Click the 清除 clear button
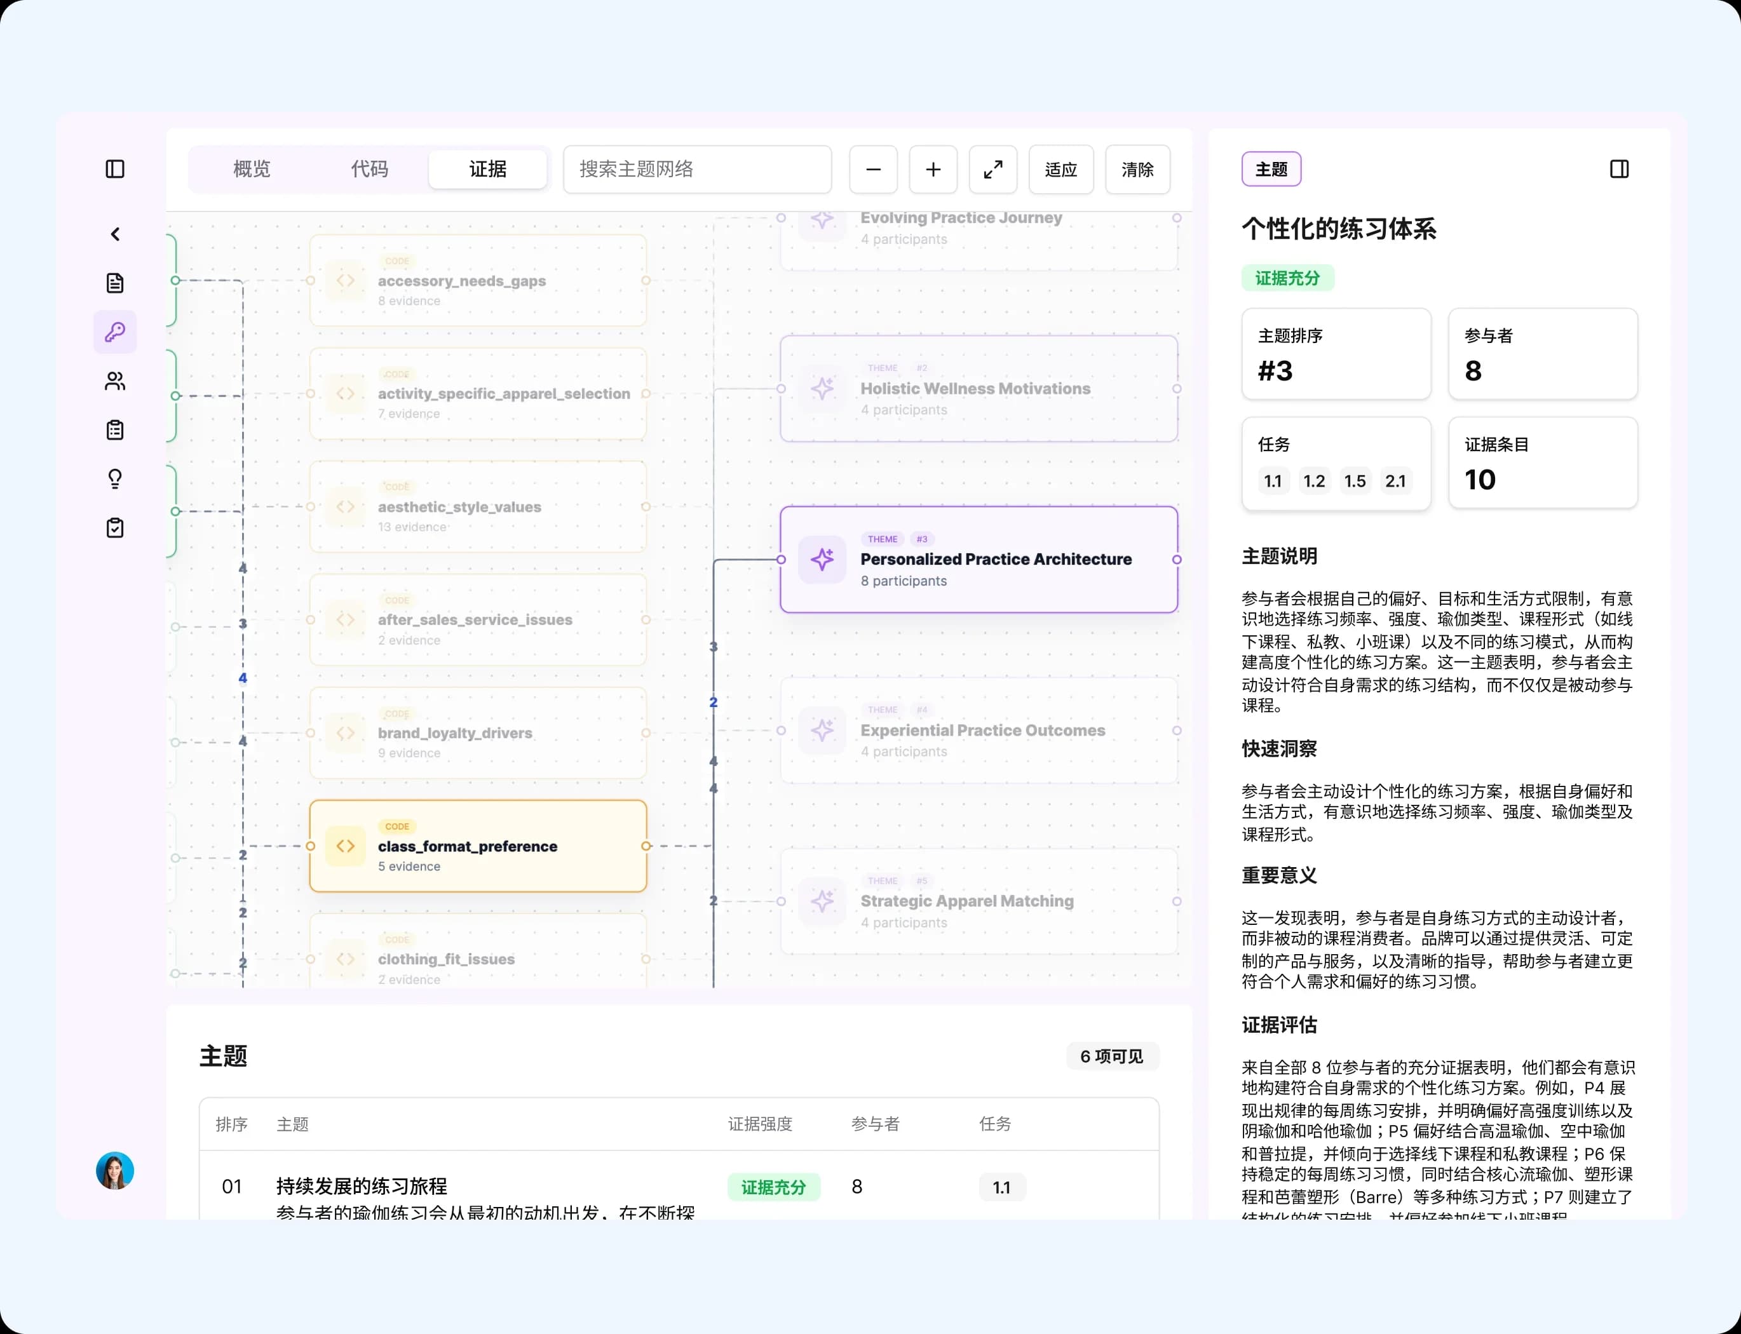Screen dimensions: 1741x1334 coord(1137,169)
